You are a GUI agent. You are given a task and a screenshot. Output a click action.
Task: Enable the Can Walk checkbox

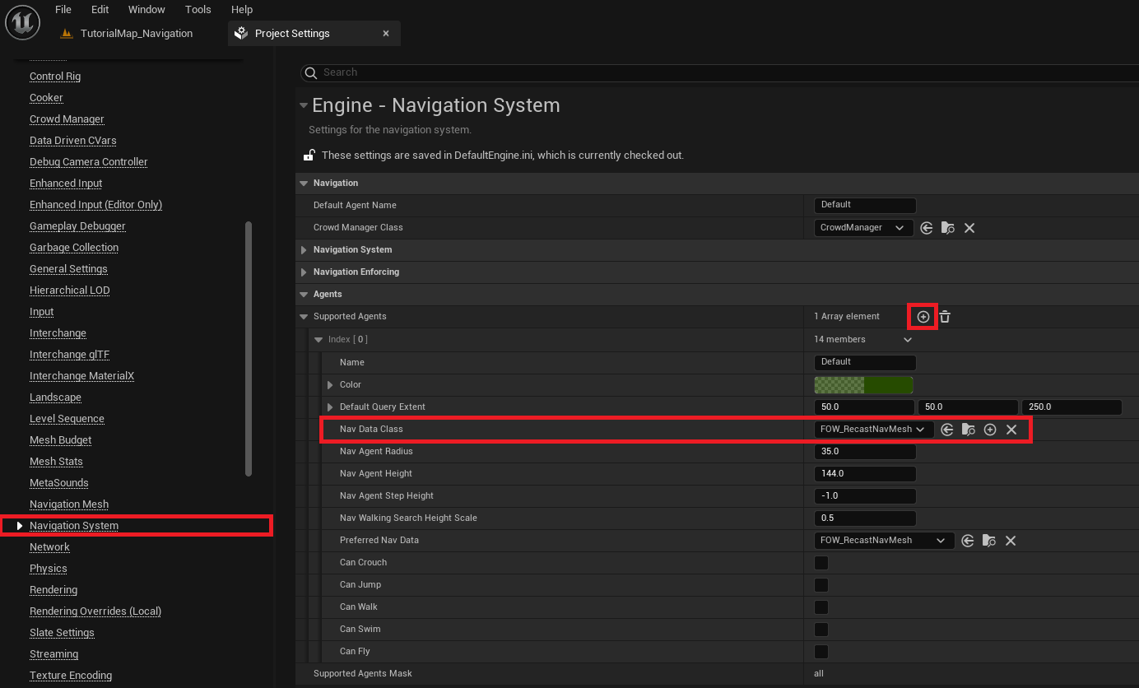tap(821, 607)
